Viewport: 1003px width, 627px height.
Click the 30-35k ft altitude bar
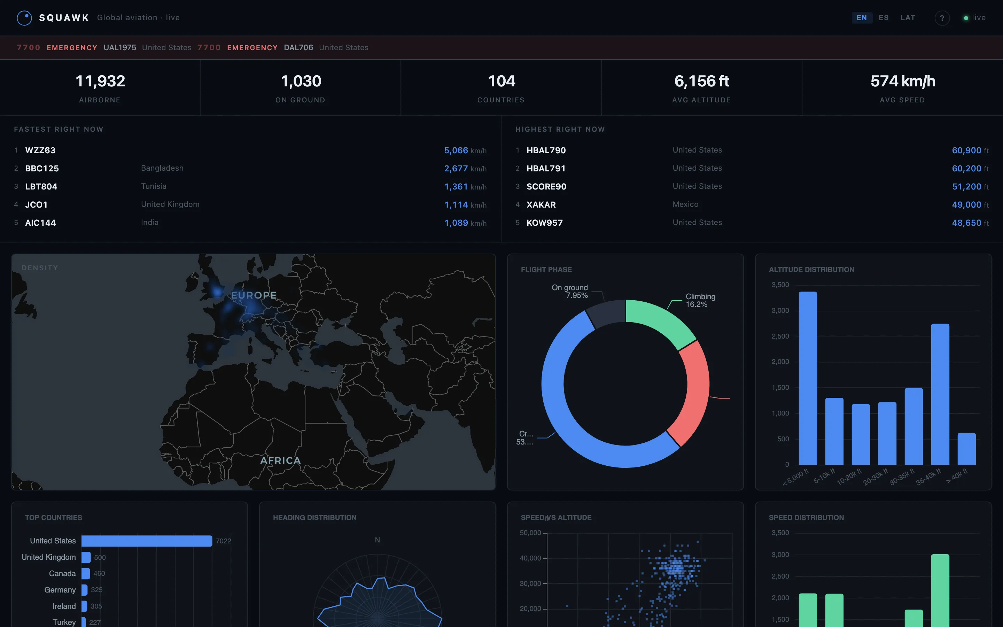(913, 426)
